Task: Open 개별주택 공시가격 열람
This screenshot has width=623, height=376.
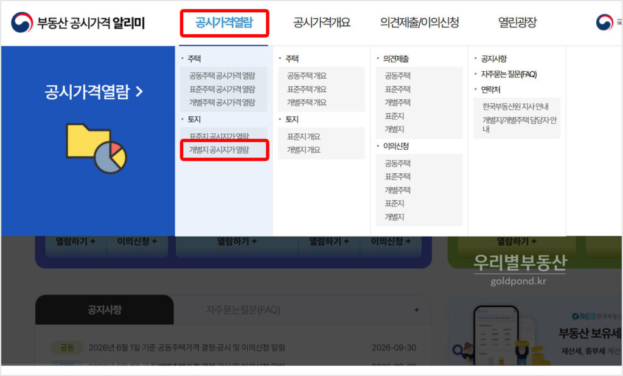Action: click(x=222, y=102)
